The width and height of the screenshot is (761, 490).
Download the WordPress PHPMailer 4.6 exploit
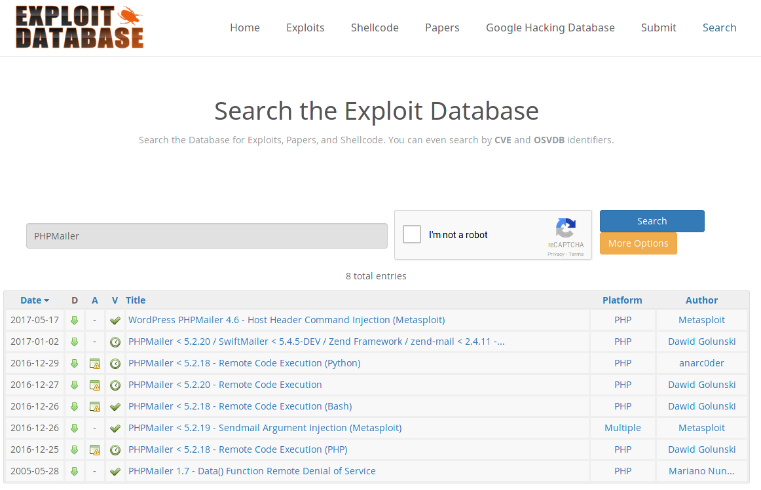[x=74, y=321]
